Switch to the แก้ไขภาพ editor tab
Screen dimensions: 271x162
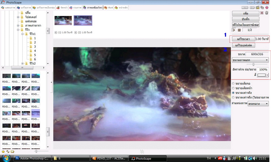point(24,7)
